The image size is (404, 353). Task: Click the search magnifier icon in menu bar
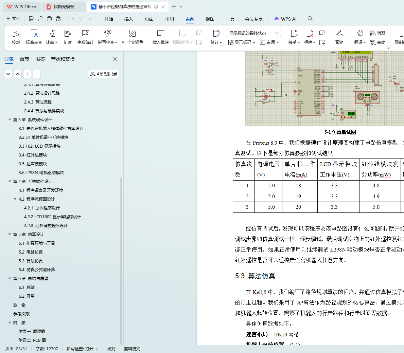[310, 19]
